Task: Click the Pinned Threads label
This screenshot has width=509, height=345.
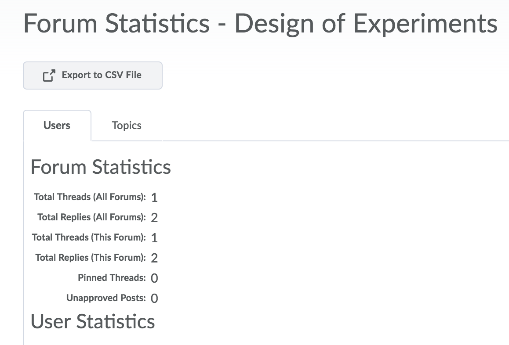Action: click(x=112, y=278)
